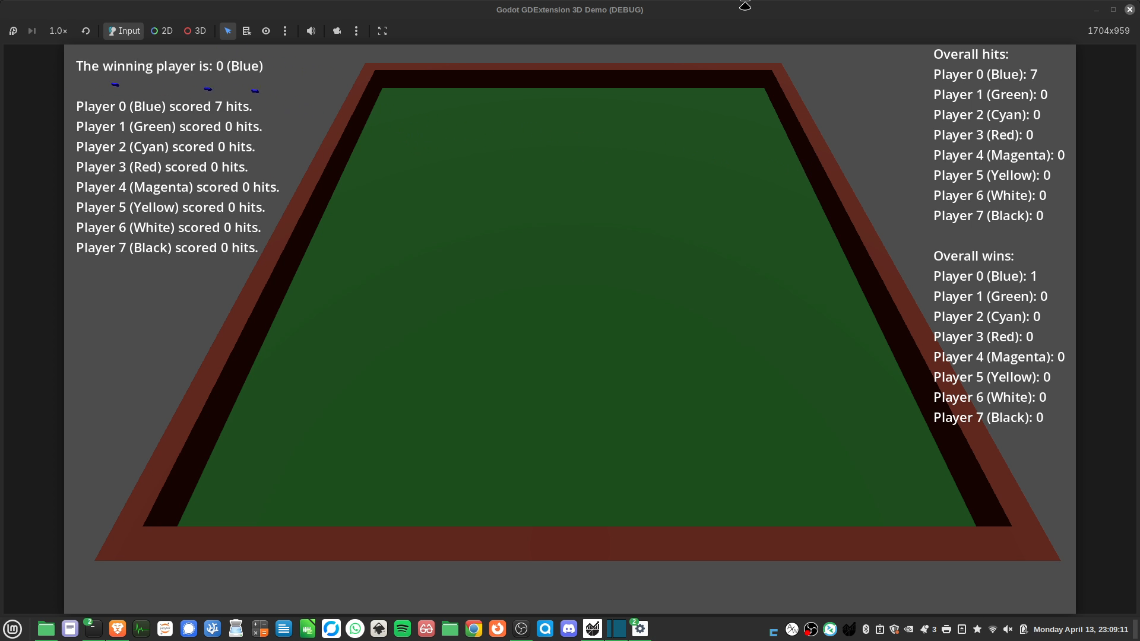This screenshot has height=641, width=1140.
Task: Click the Linux Mint start menu button
Action: click(x=12, y=629)
